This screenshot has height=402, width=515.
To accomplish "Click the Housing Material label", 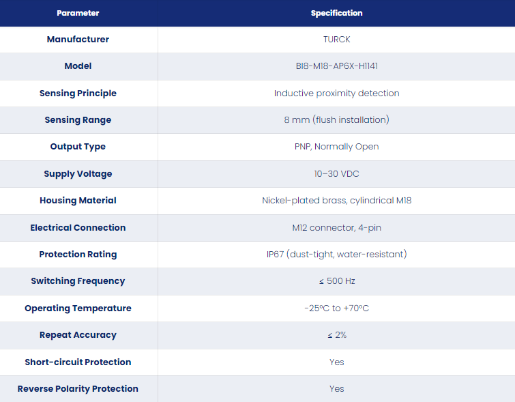I will click(x=78, y=201).
